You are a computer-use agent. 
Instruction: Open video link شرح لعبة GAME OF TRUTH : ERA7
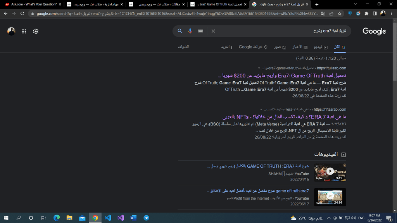coord(258,166)
